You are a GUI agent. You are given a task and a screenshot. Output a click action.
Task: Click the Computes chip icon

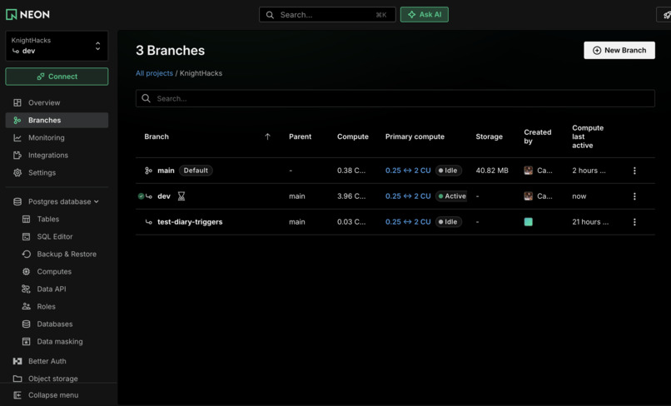[x=26, y=272]
